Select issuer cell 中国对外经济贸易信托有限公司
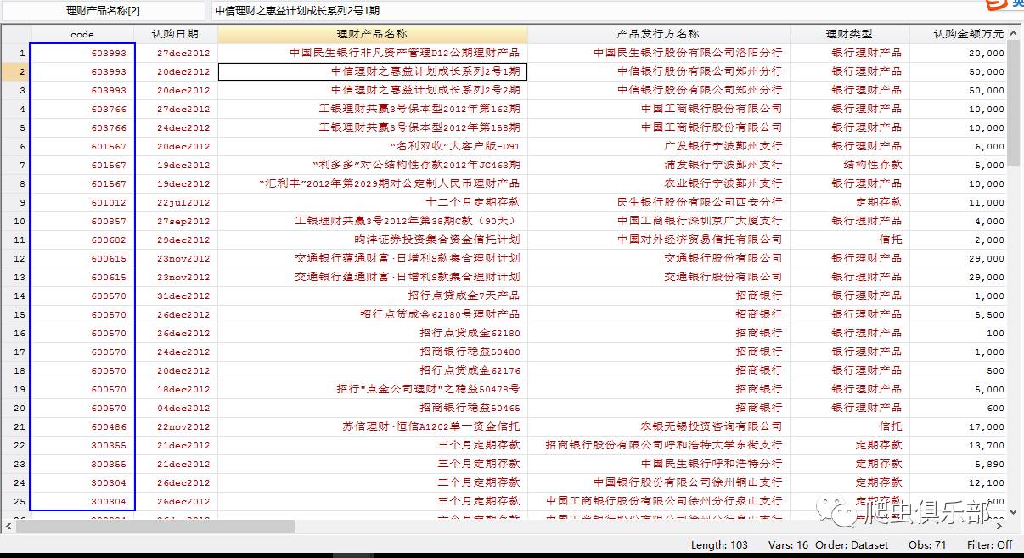The image size is (1024, 558). [659, 240]
